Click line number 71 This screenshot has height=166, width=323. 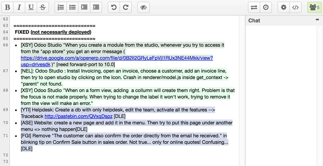(x=6, y=136)
